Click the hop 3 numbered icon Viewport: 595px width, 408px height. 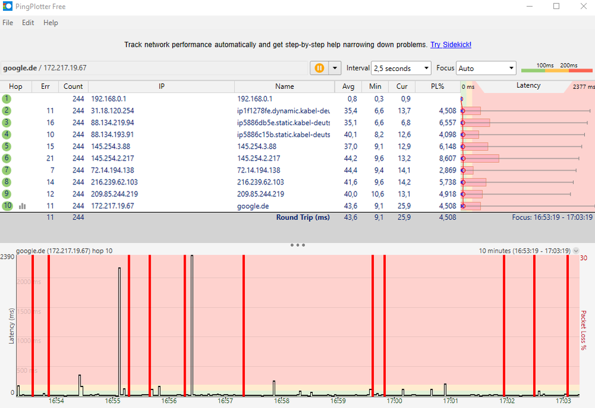pyautogui.click(x=7, y=122)
